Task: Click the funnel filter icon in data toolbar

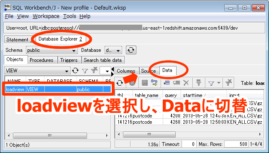Action: 211,83
